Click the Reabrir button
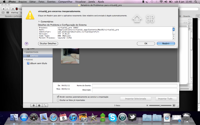 [x=166, y=43]
